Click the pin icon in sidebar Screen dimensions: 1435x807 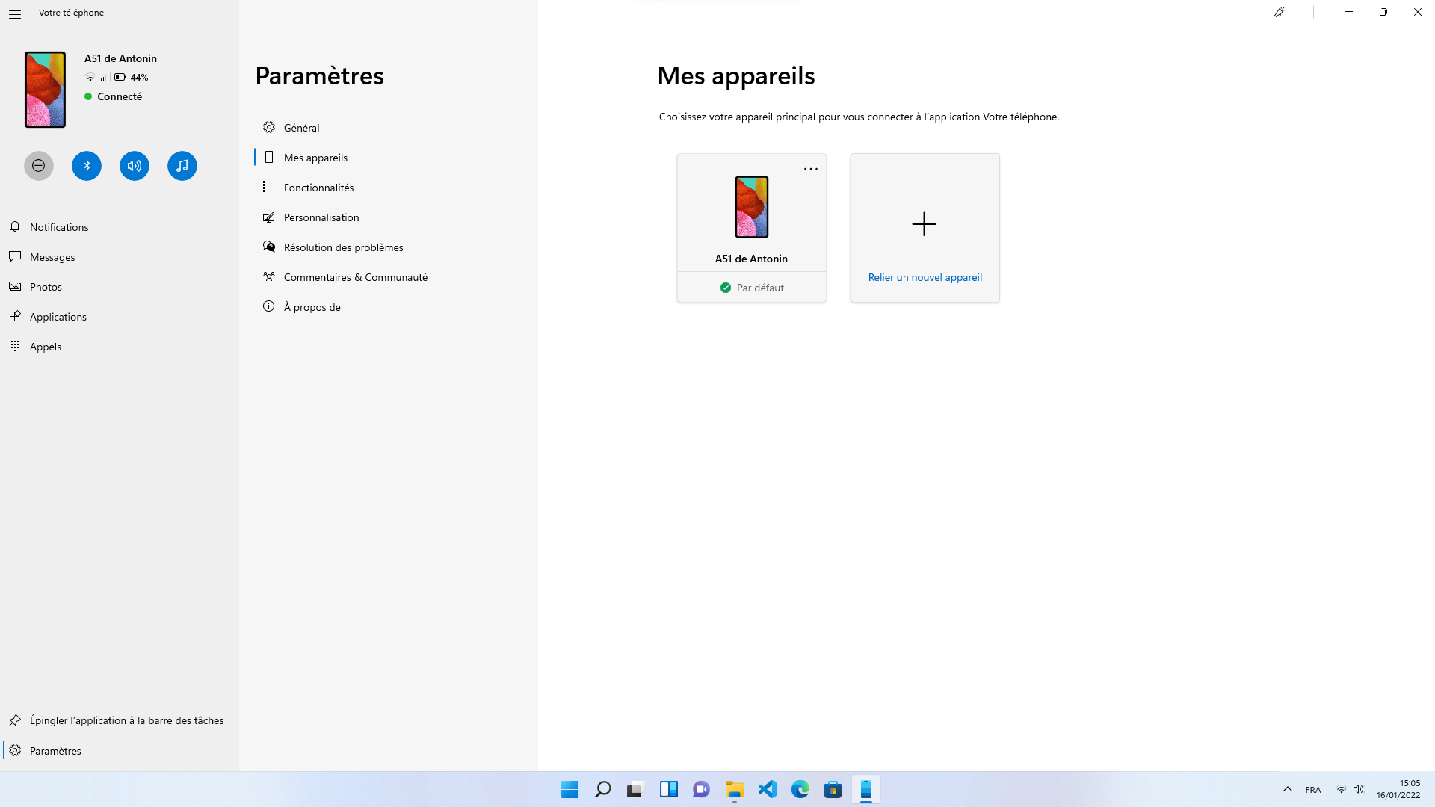(15, 720)
